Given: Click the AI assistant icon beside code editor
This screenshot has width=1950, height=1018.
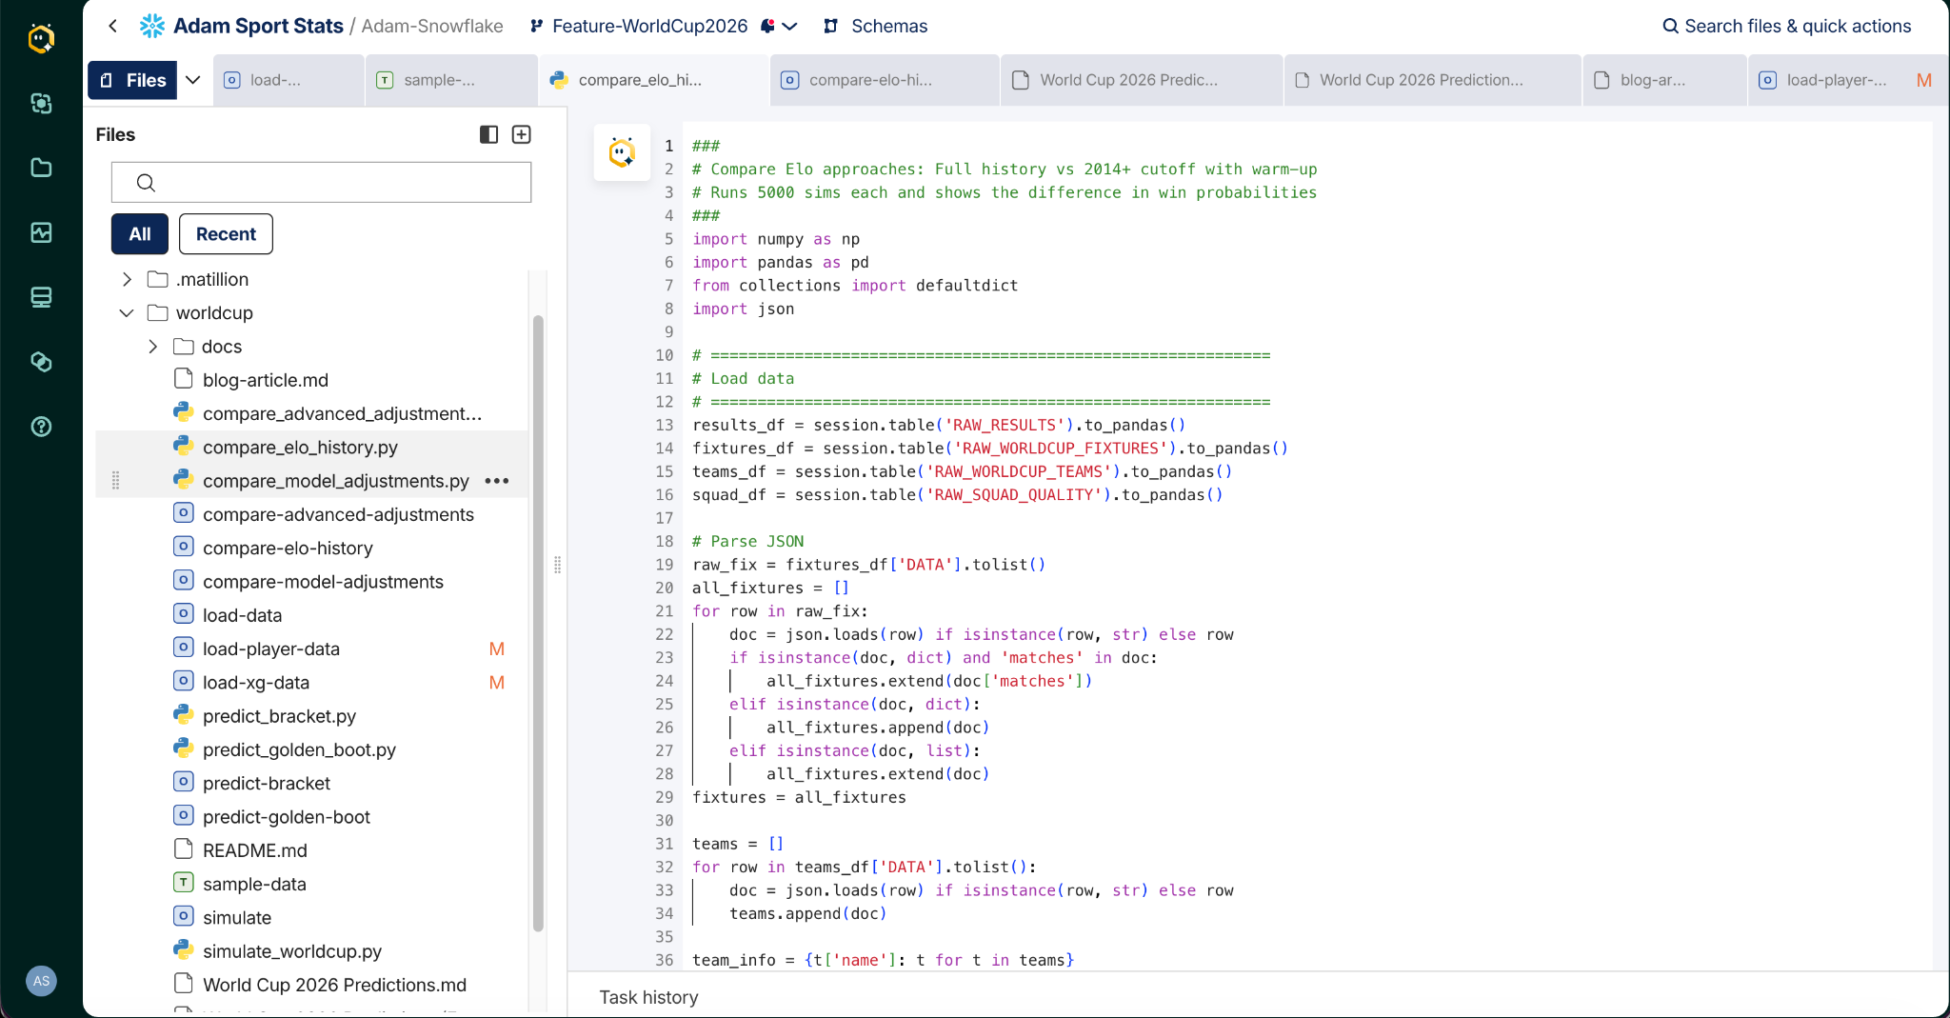Looking at the screenshot, I should [622, 151].
